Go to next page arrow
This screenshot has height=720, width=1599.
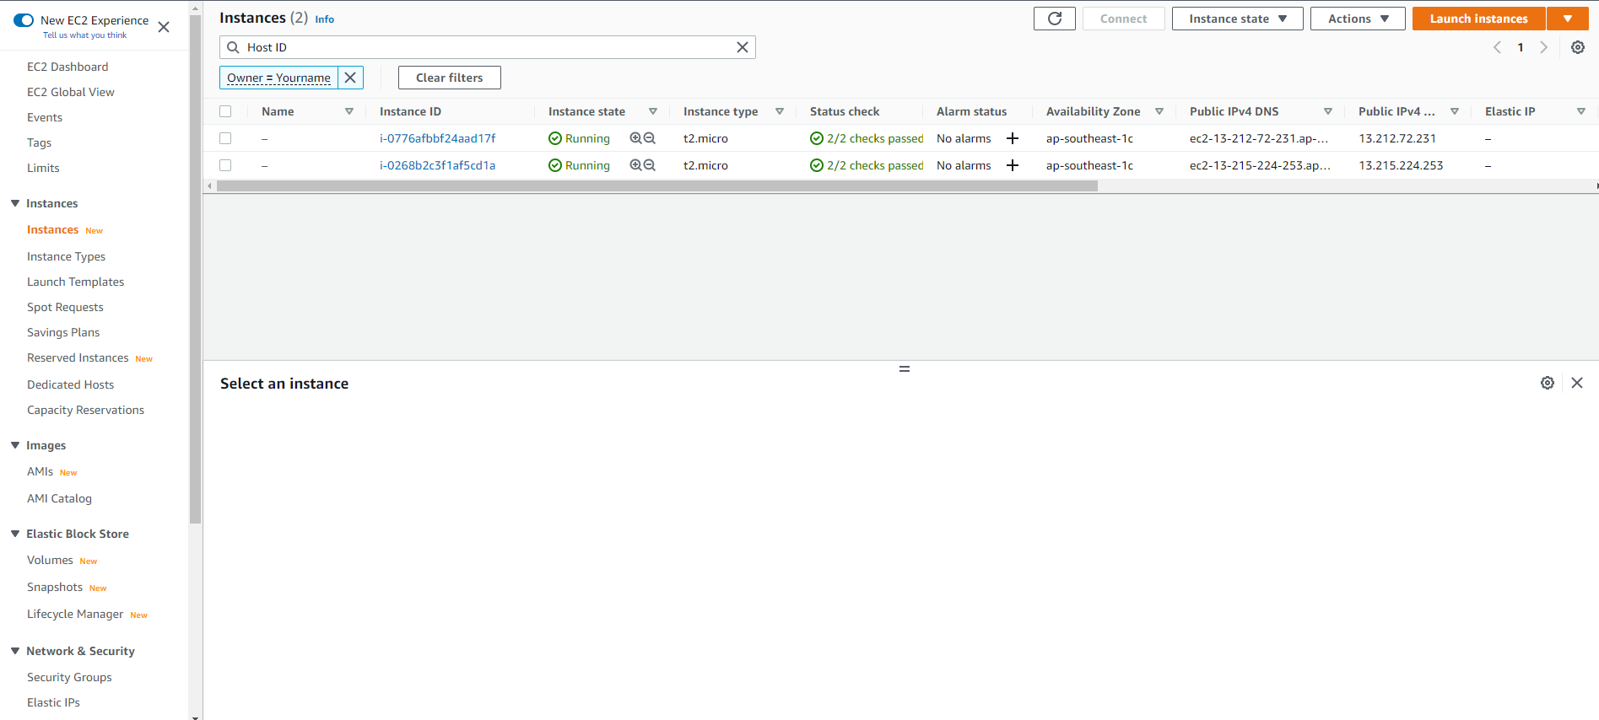pyautogui.click(x=1543, y=47)
